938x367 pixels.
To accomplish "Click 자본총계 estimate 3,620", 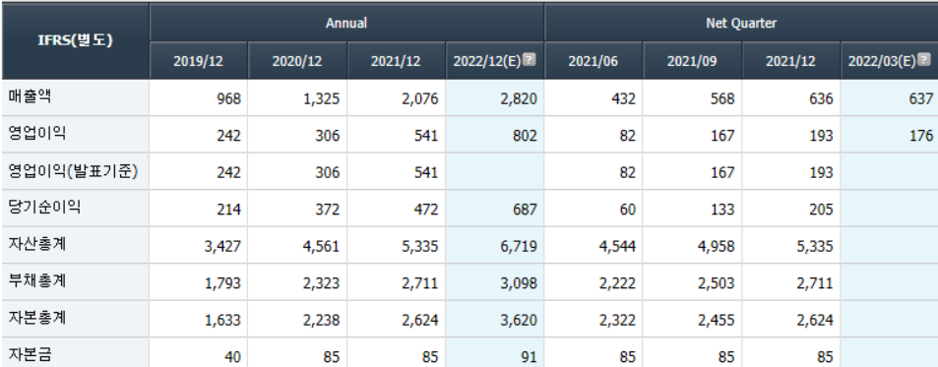I will pyautogui.click(x=518, y=321).
